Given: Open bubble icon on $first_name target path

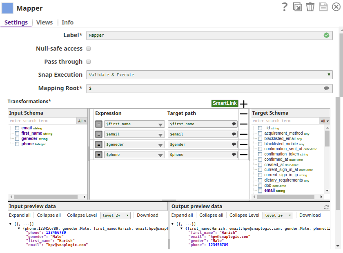Looking at the screenshot, I should coord(234,124).
